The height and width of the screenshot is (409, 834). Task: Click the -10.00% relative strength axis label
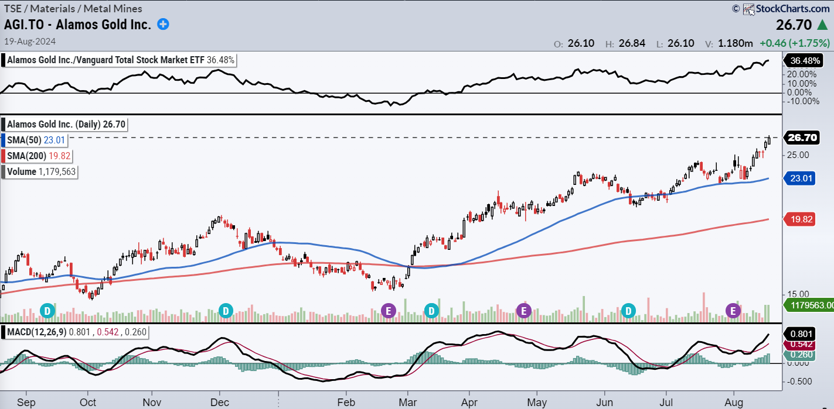803,101
